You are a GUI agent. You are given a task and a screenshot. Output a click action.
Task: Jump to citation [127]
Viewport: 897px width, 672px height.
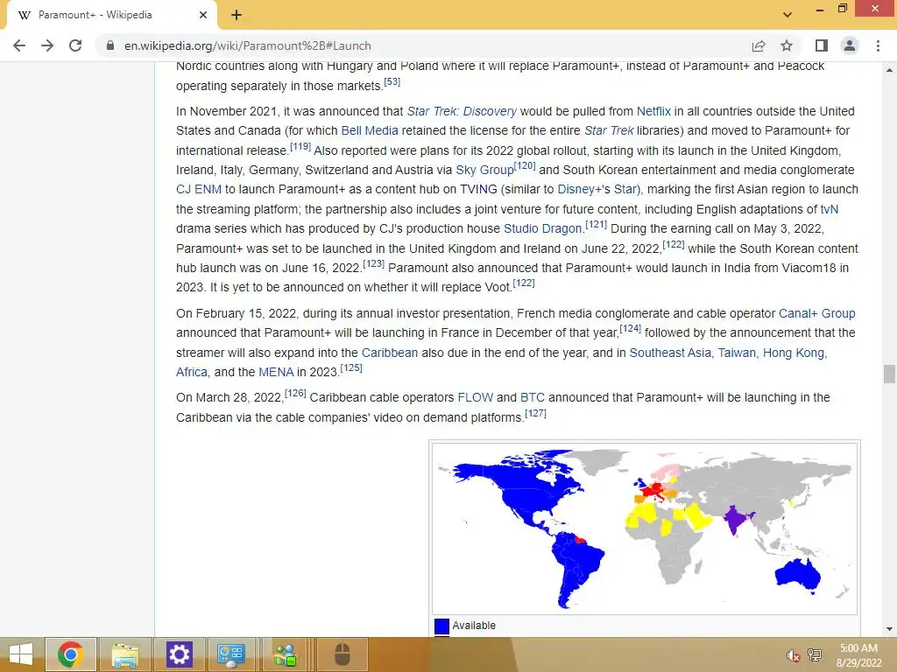pos(535,413)
